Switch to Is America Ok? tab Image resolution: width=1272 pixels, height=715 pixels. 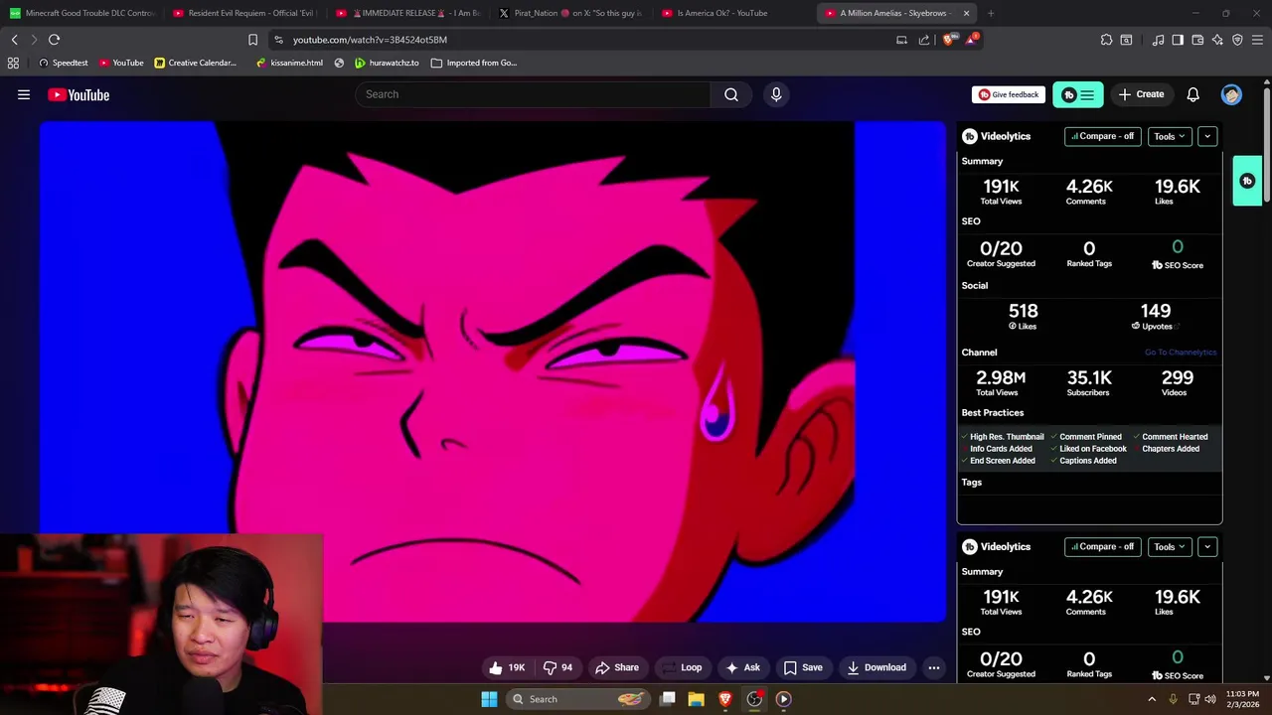coord(734,13)
